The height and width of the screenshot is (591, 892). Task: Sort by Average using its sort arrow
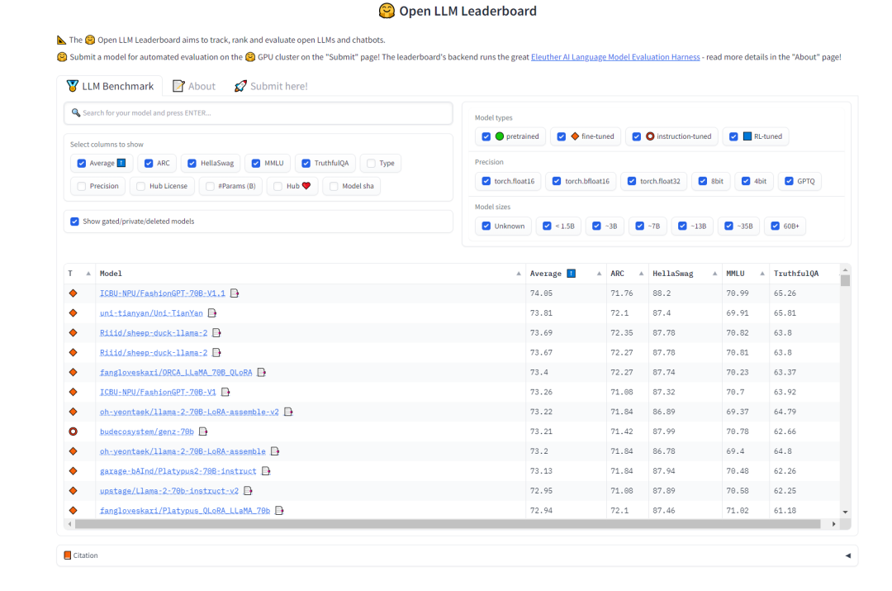coord(599,274)
